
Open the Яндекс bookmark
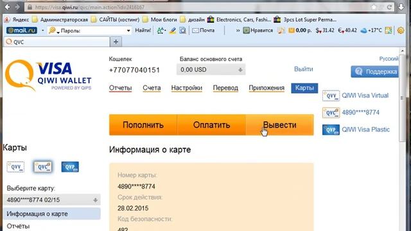[17, 20]
